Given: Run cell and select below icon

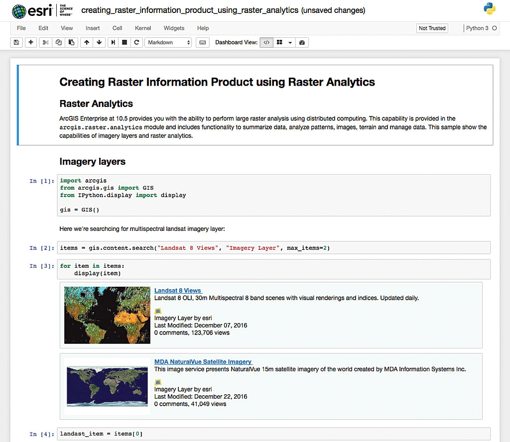Looking at the screenshot, I should (113, 42).
